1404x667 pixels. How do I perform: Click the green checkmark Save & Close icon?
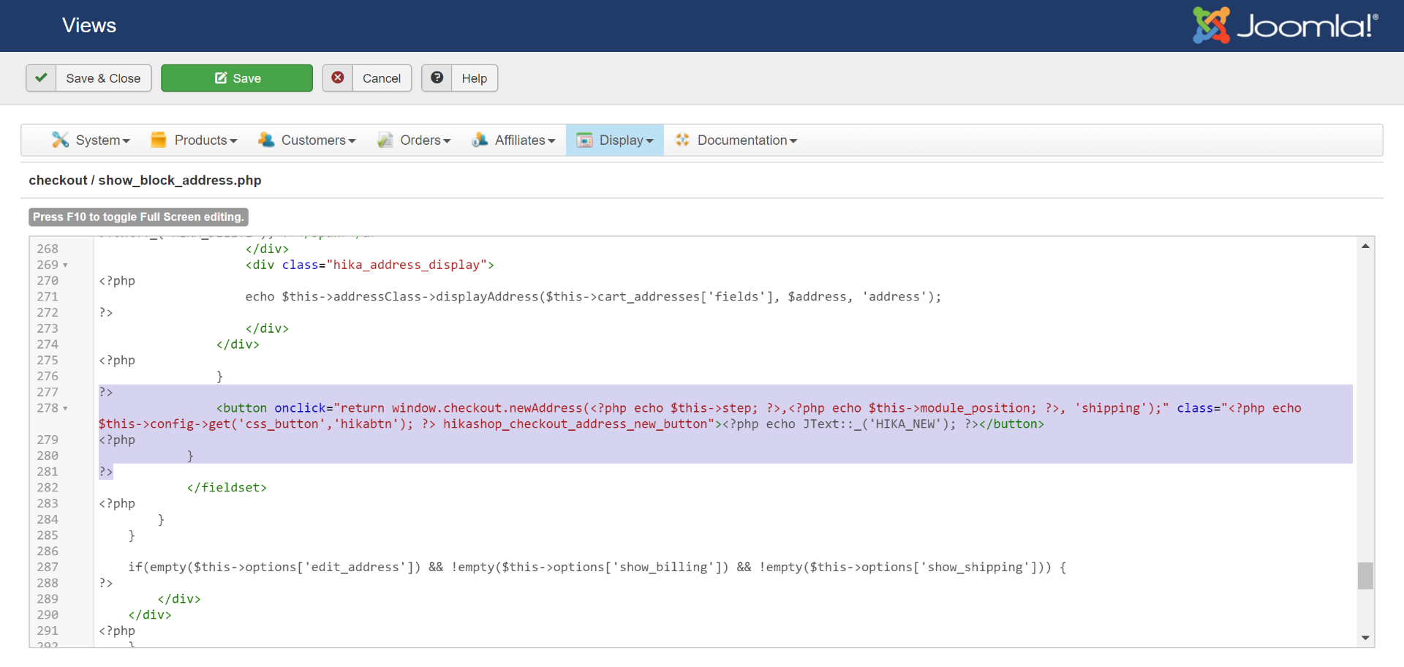(42, 78)
